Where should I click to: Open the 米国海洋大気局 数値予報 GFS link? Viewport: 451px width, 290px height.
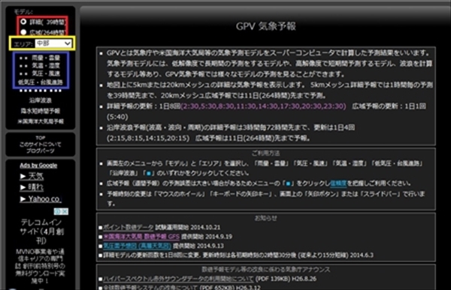[x=141, y=237]
